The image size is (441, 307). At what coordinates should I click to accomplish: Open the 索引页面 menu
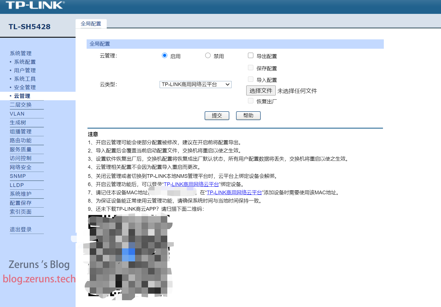[21, 212]
